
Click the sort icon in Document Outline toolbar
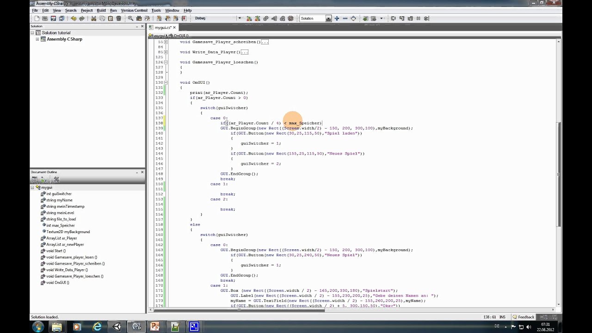[43, 179]
